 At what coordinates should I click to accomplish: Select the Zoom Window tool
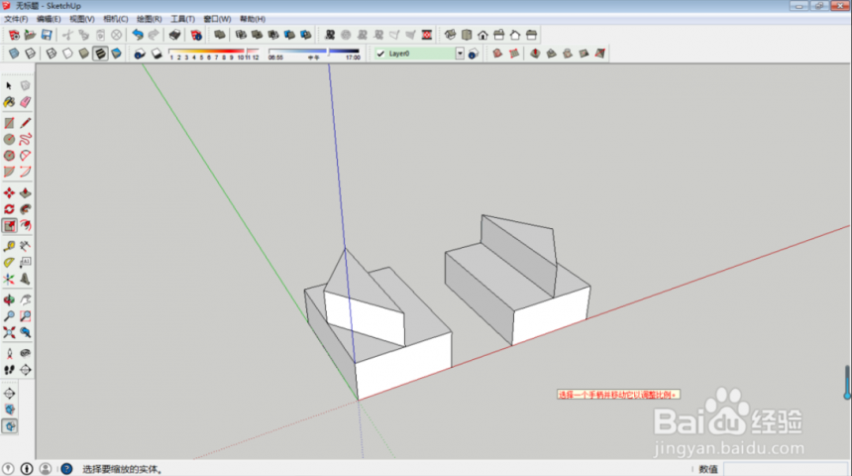[25, 316]
